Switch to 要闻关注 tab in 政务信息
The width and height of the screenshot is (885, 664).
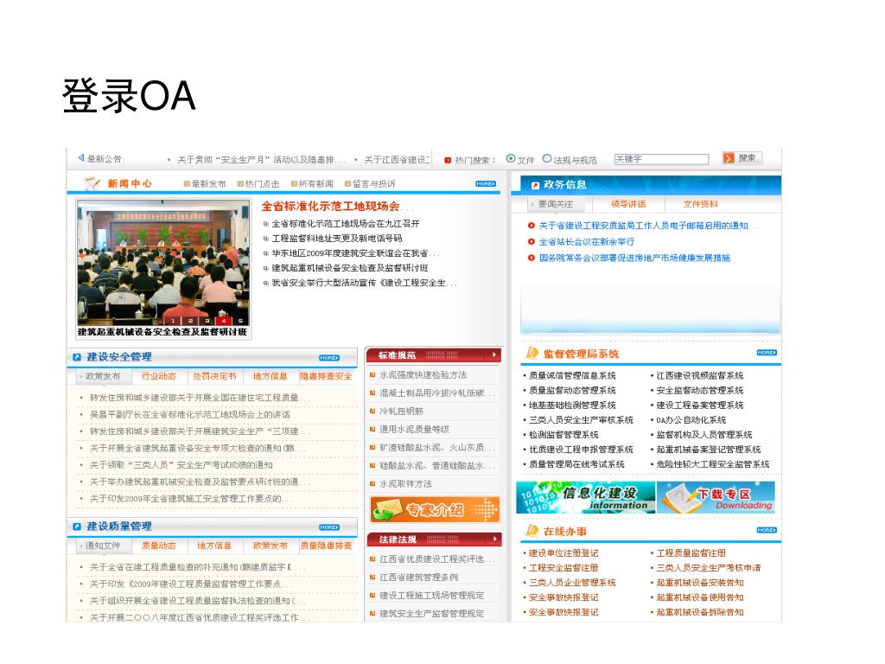556,204
